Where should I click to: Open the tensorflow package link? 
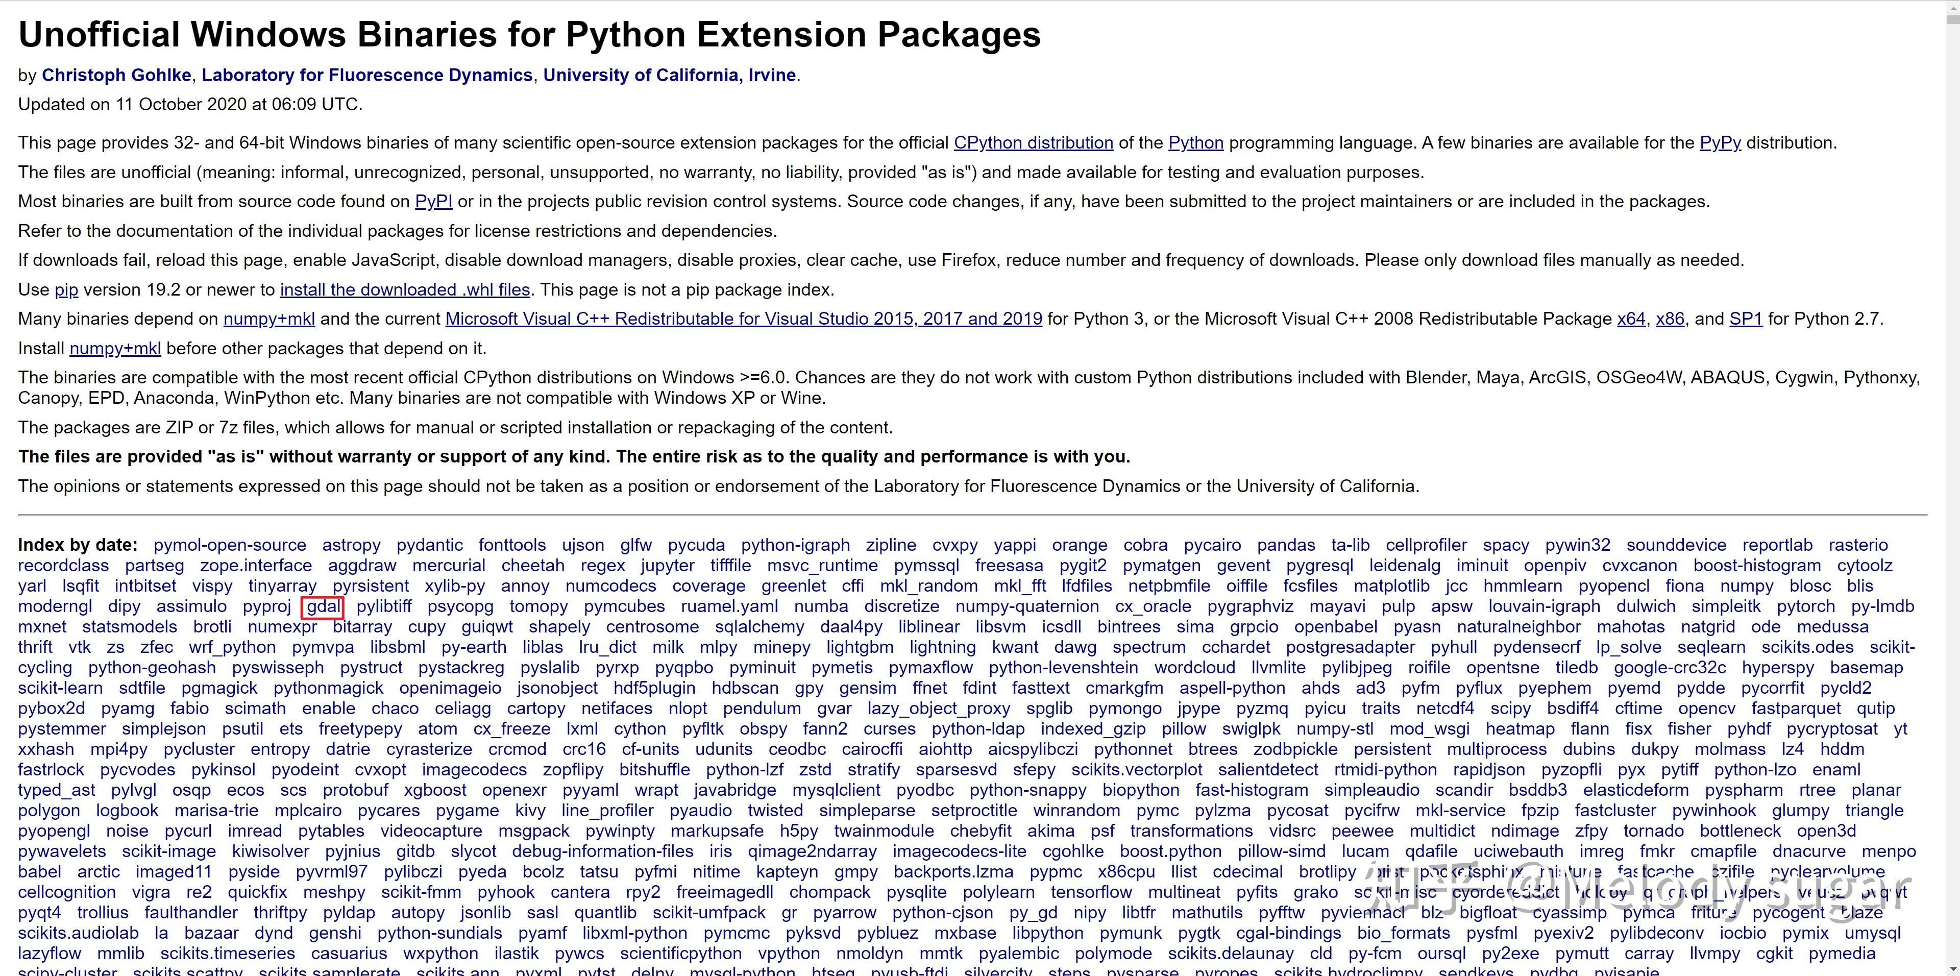coord(1091,892)
